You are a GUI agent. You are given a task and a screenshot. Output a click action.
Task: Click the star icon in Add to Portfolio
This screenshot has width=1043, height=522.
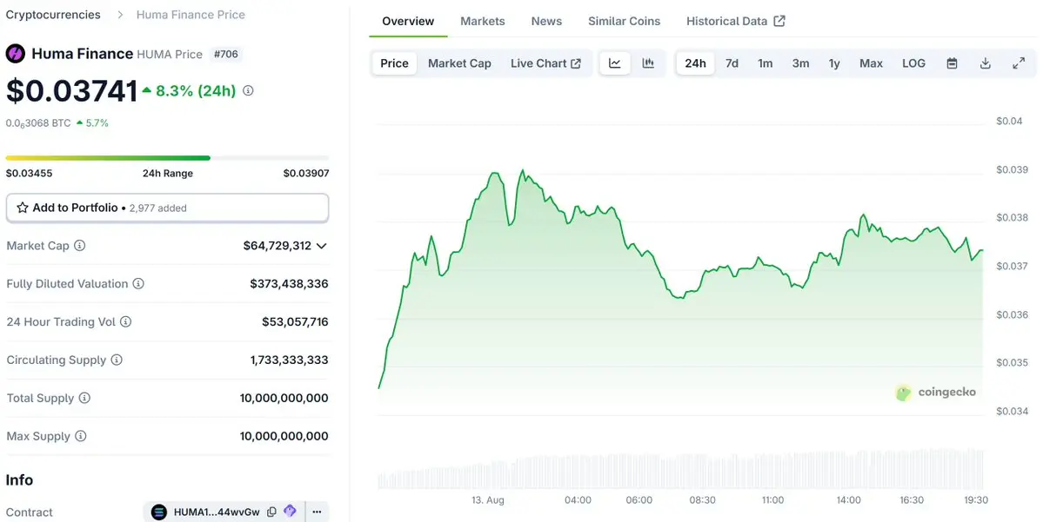click(23, 208)
